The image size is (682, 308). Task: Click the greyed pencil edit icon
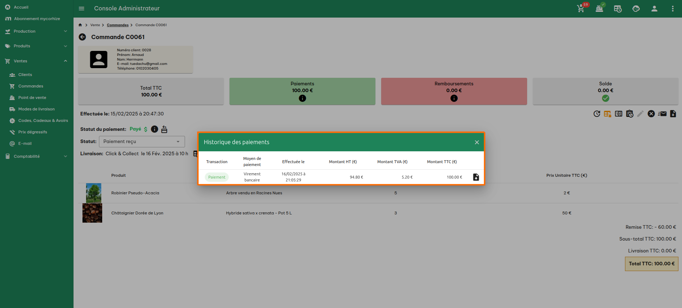click(640, 114)
